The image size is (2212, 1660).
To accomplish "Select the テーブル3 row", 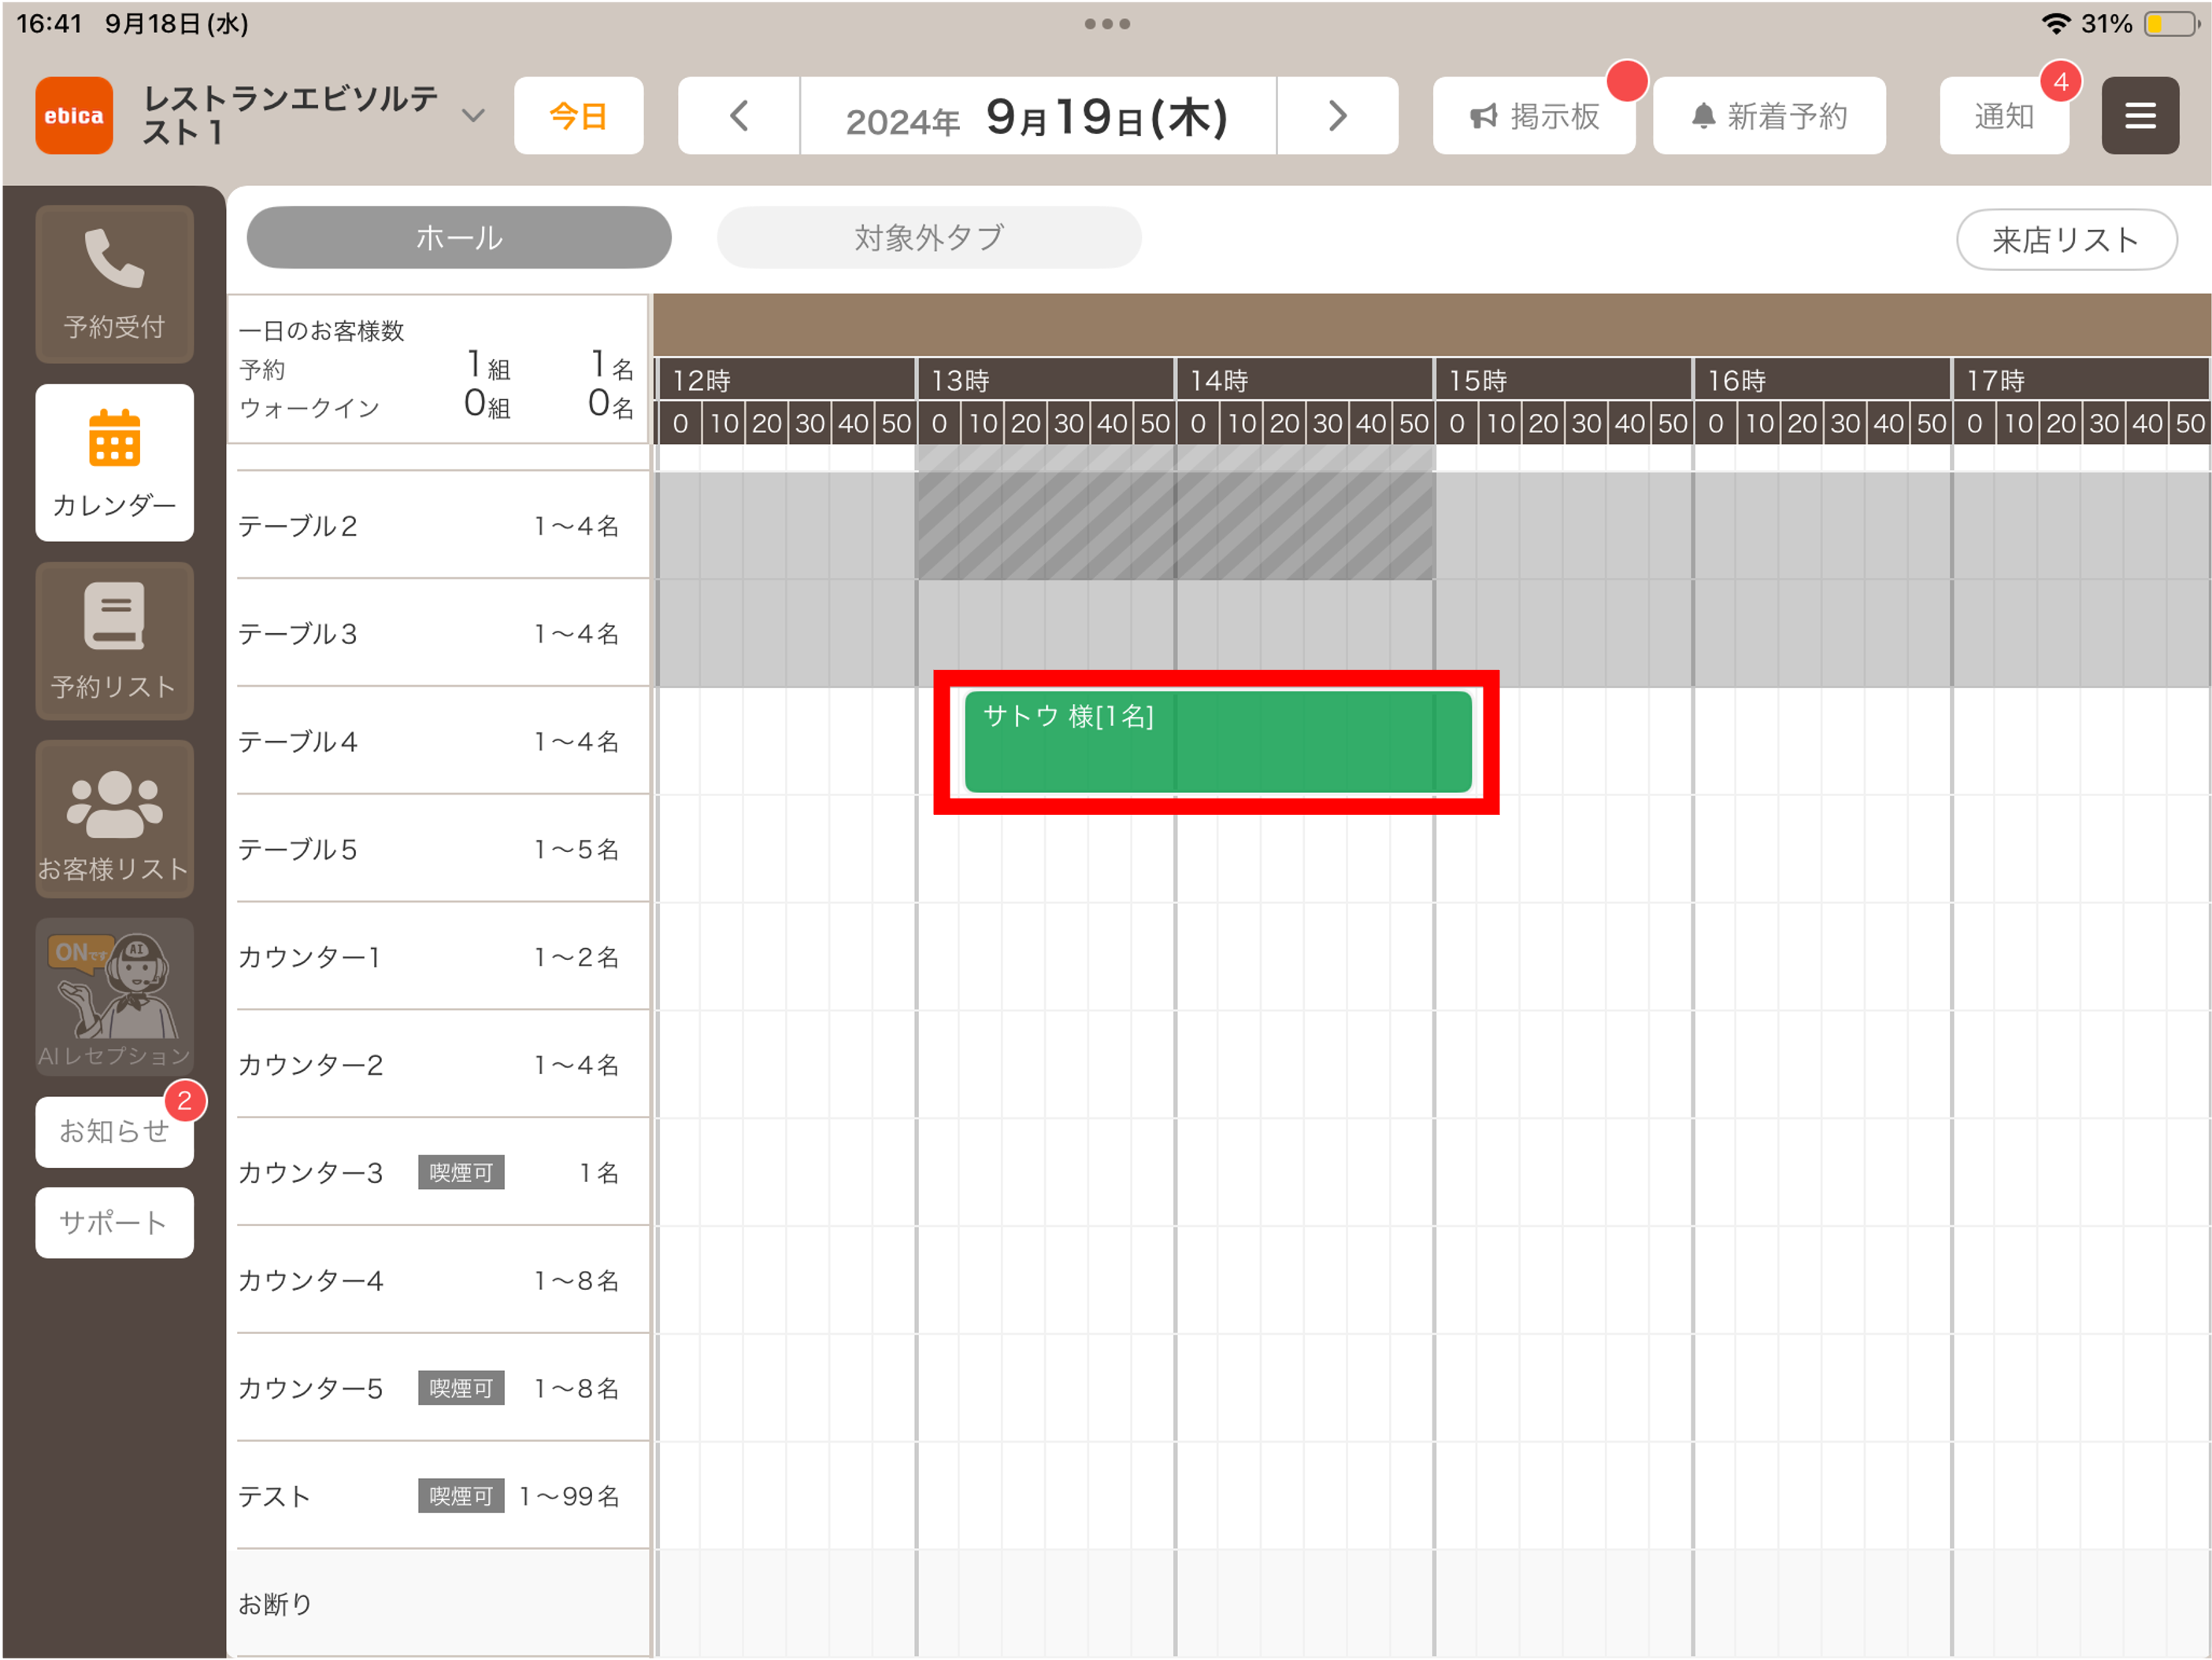I will click(442, 633).
